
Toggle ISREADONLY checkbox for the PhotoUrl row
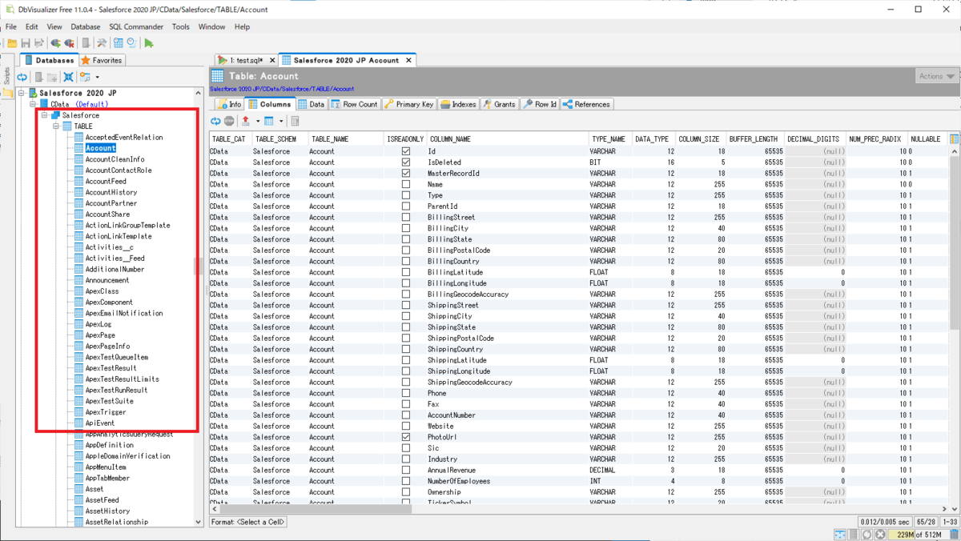pos(406,437)
